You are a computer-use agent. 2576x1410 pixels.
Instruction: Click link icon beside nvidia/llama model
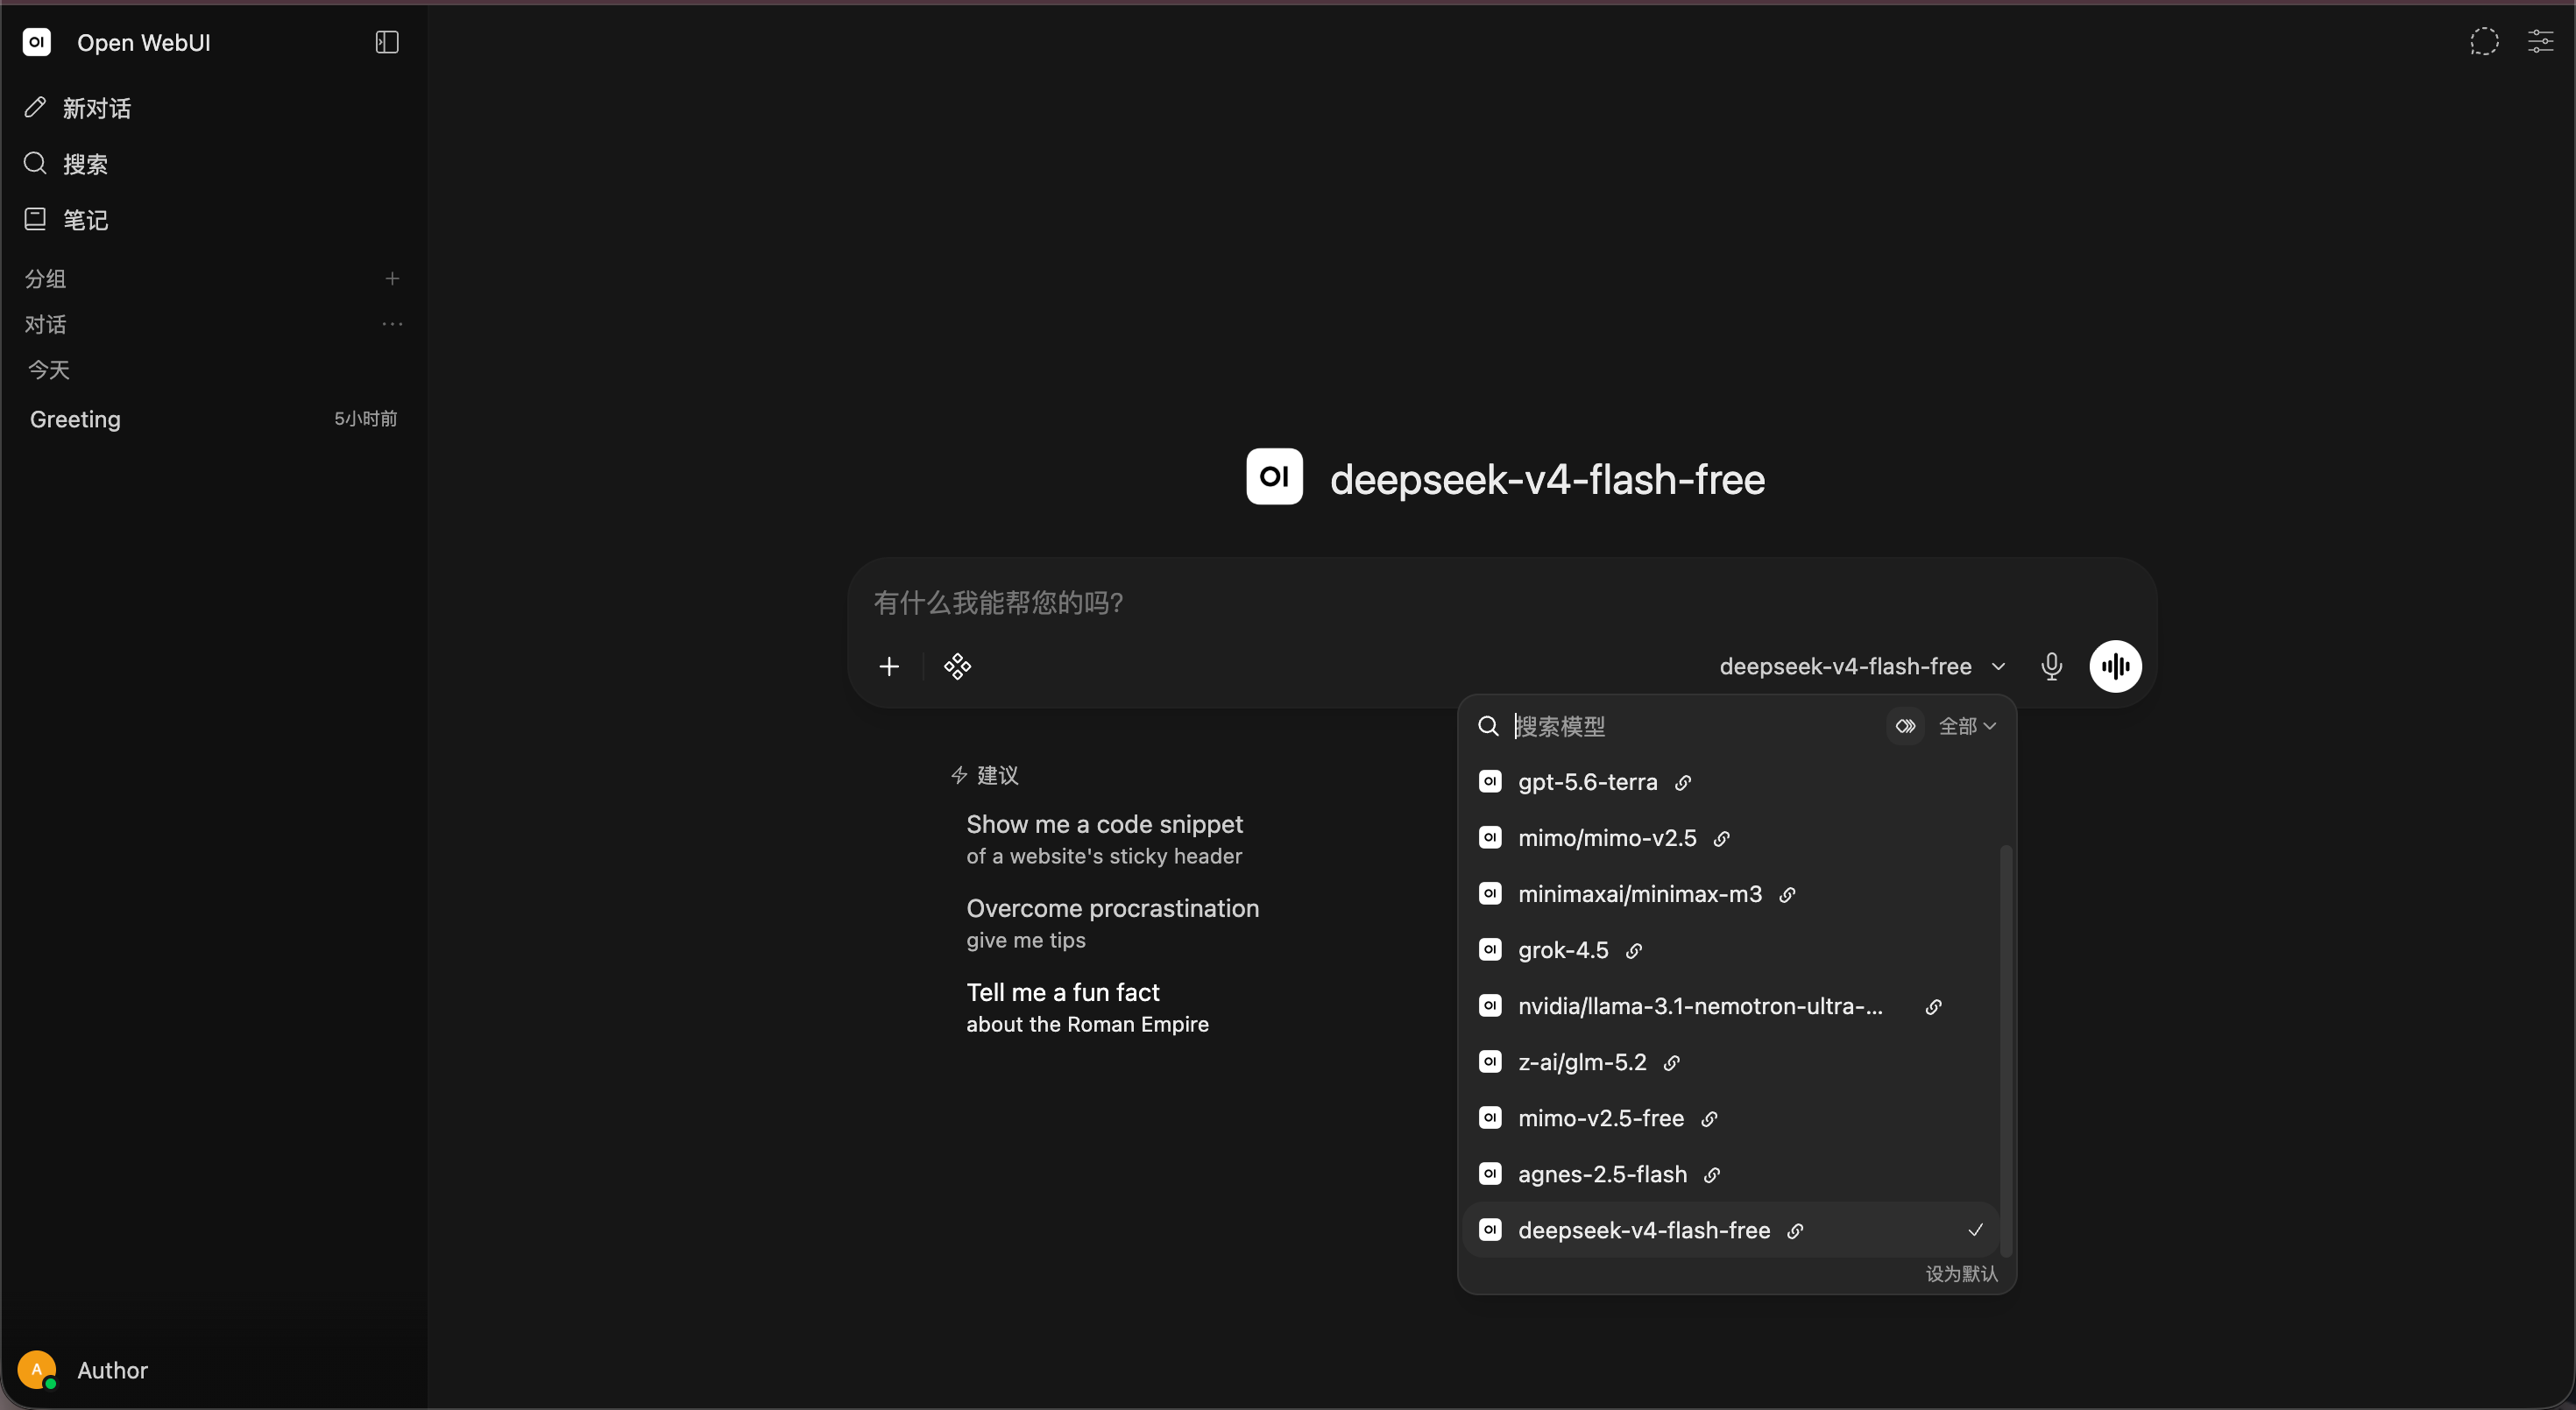pos(1933,1007)
